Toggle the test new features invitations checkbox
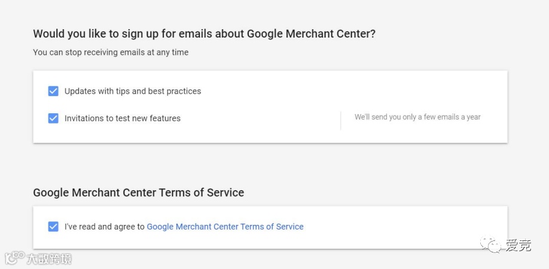The height and width of the screenshot is (269, 549). 53,118
